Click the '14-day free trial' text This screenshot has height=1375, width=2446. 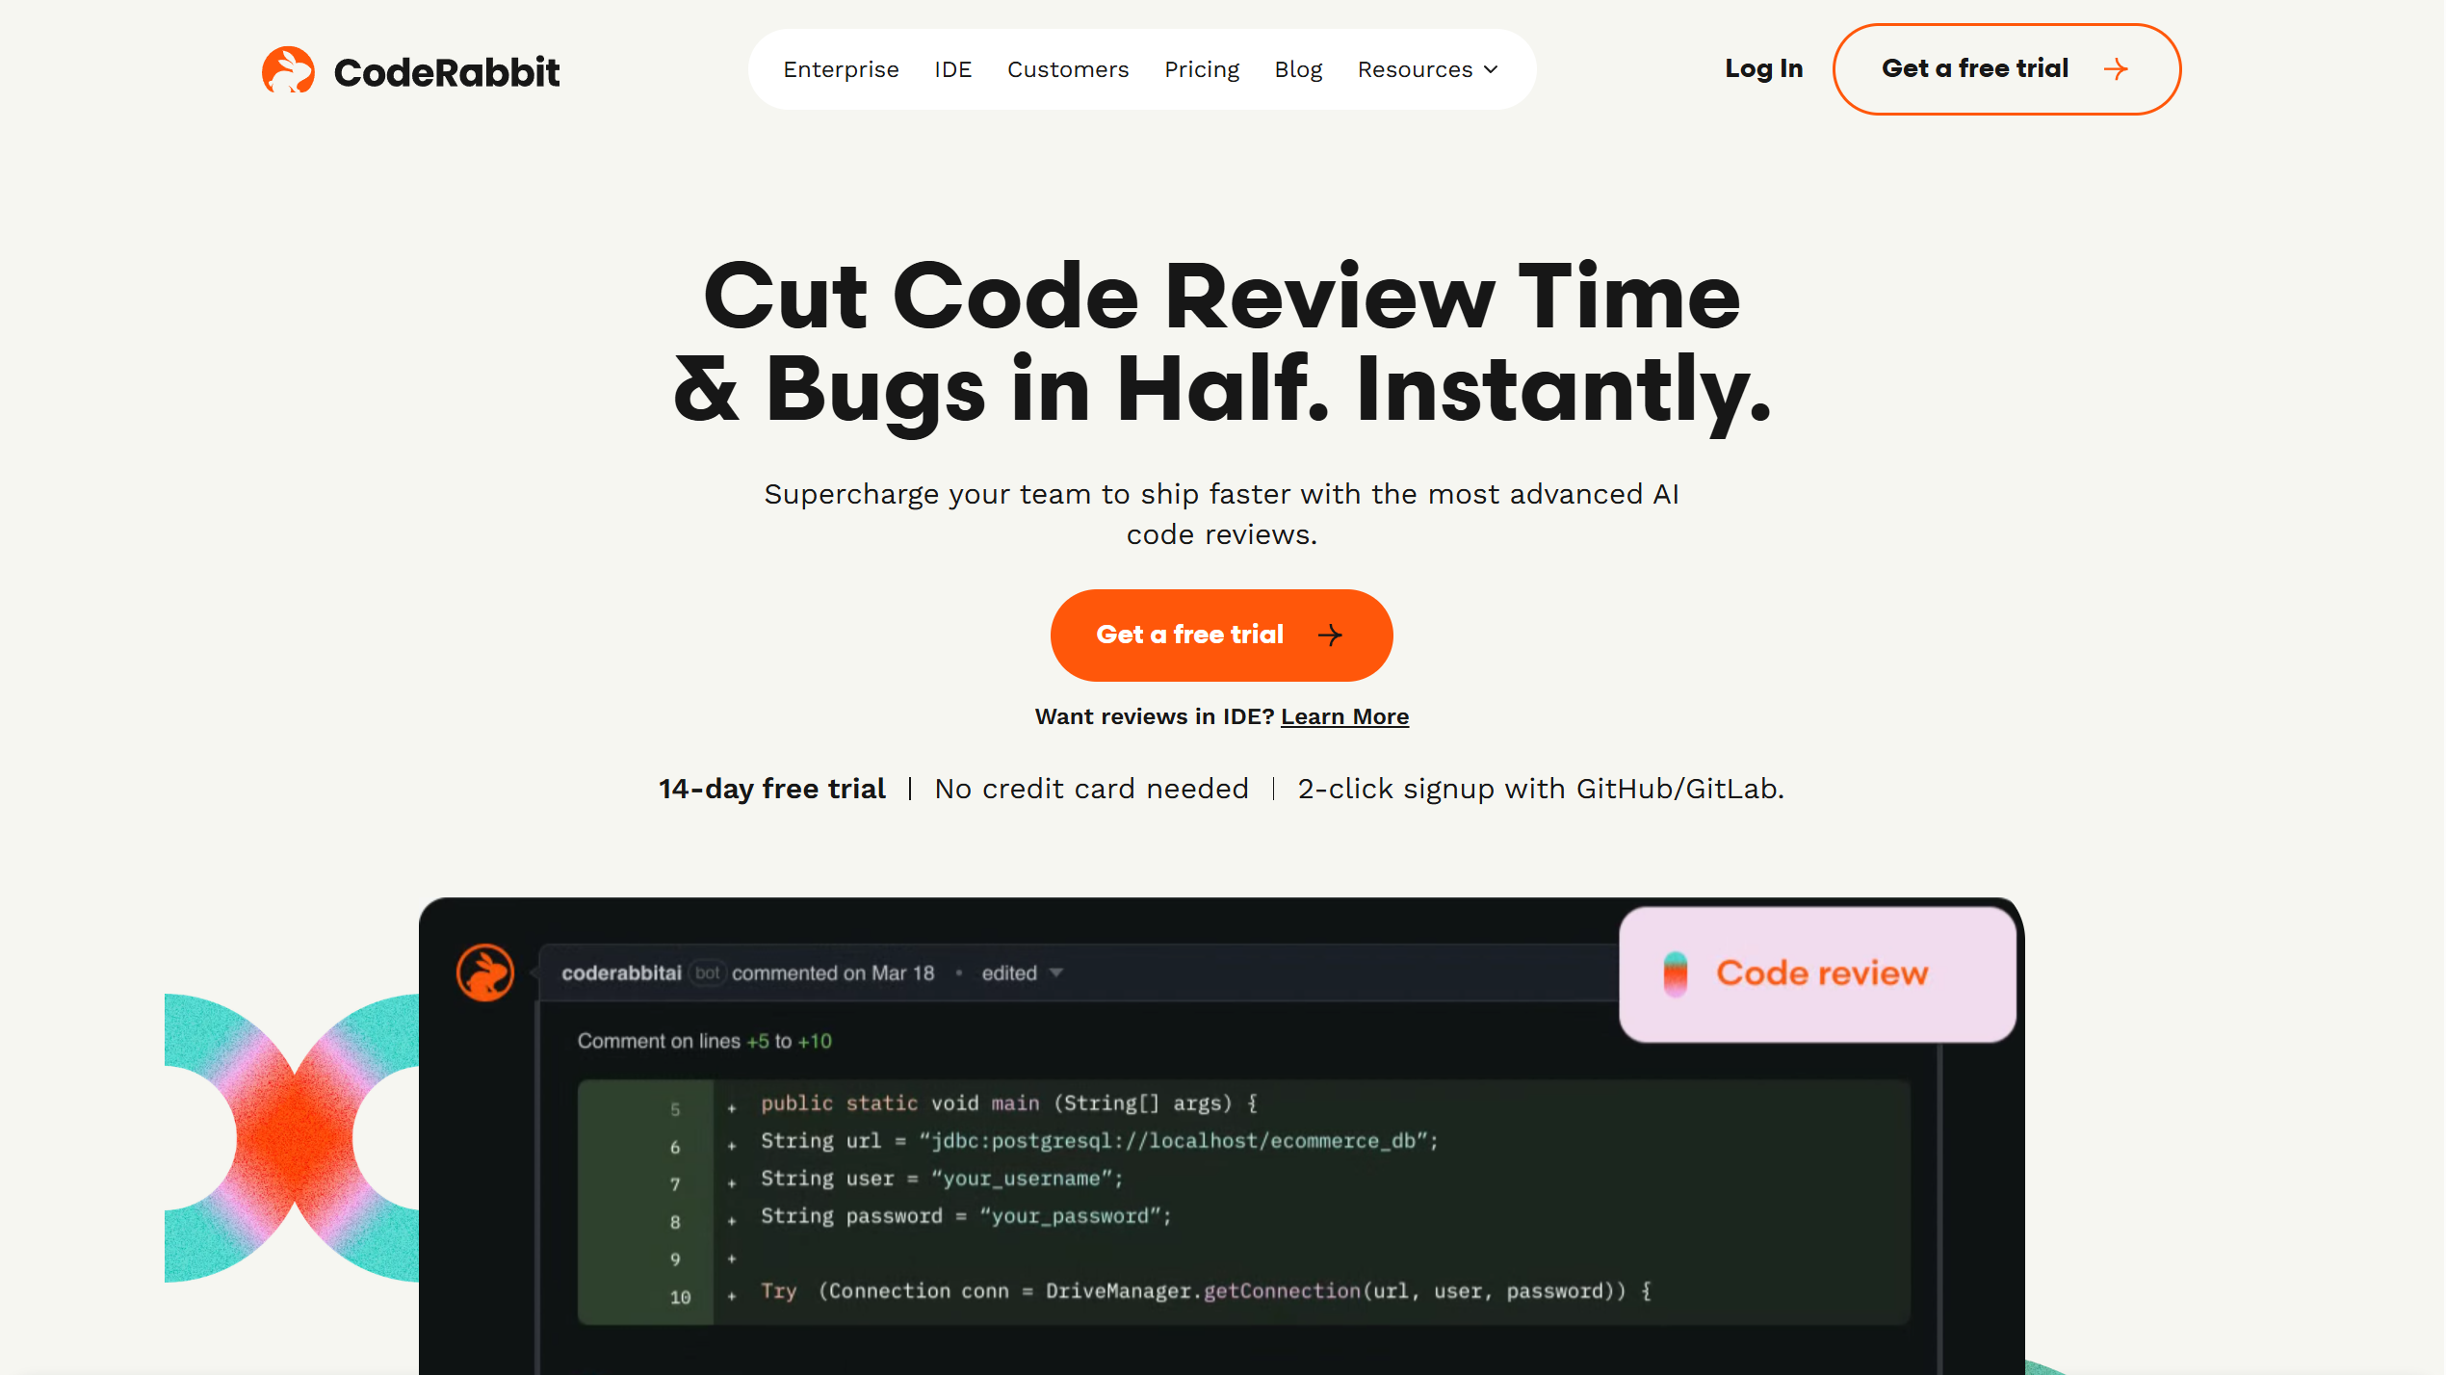click(x=771, y=789)
